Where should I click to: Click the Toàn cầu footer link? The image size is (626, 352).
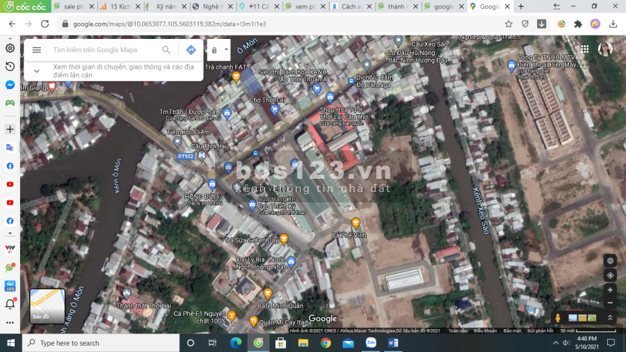click(458, 331)
